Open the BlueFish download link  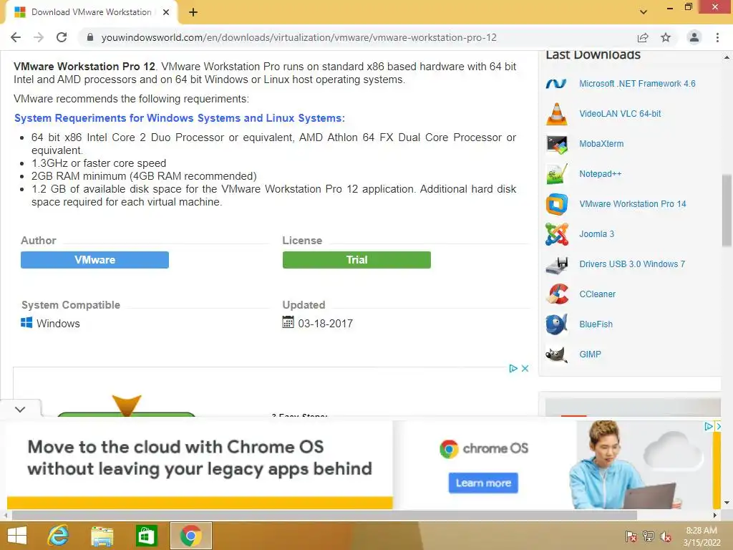(x=596, y=324)
